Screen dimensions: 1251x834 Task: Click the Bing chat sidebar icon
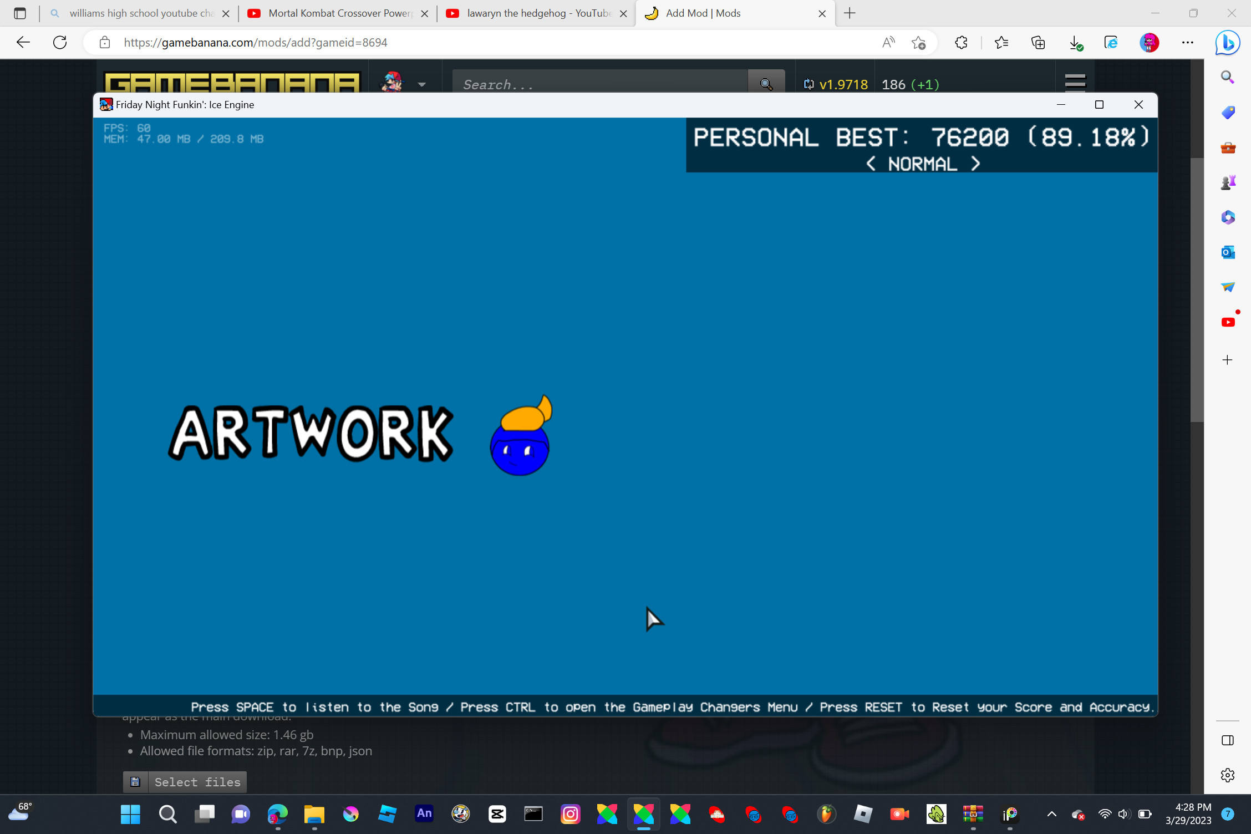1227,43
